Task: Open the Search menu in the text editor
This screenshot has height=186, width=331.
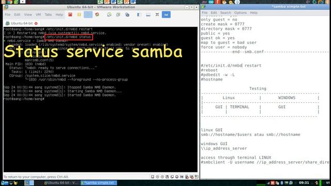Action: 225,12
